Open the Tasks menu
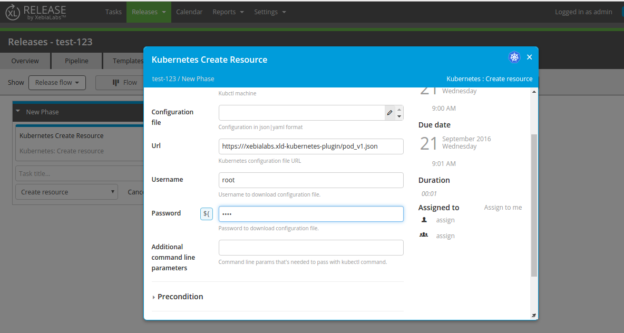 tap(113, 12)
